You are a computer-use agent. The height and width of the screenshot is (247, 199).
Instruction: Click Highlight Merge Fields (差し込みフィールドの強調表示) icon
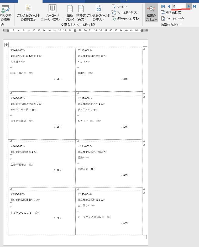coord(28,12)
